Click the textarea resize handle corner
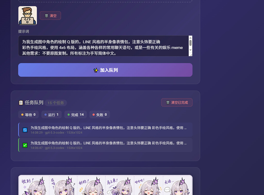This screenshot has height=195, width=264. [191, 55]
